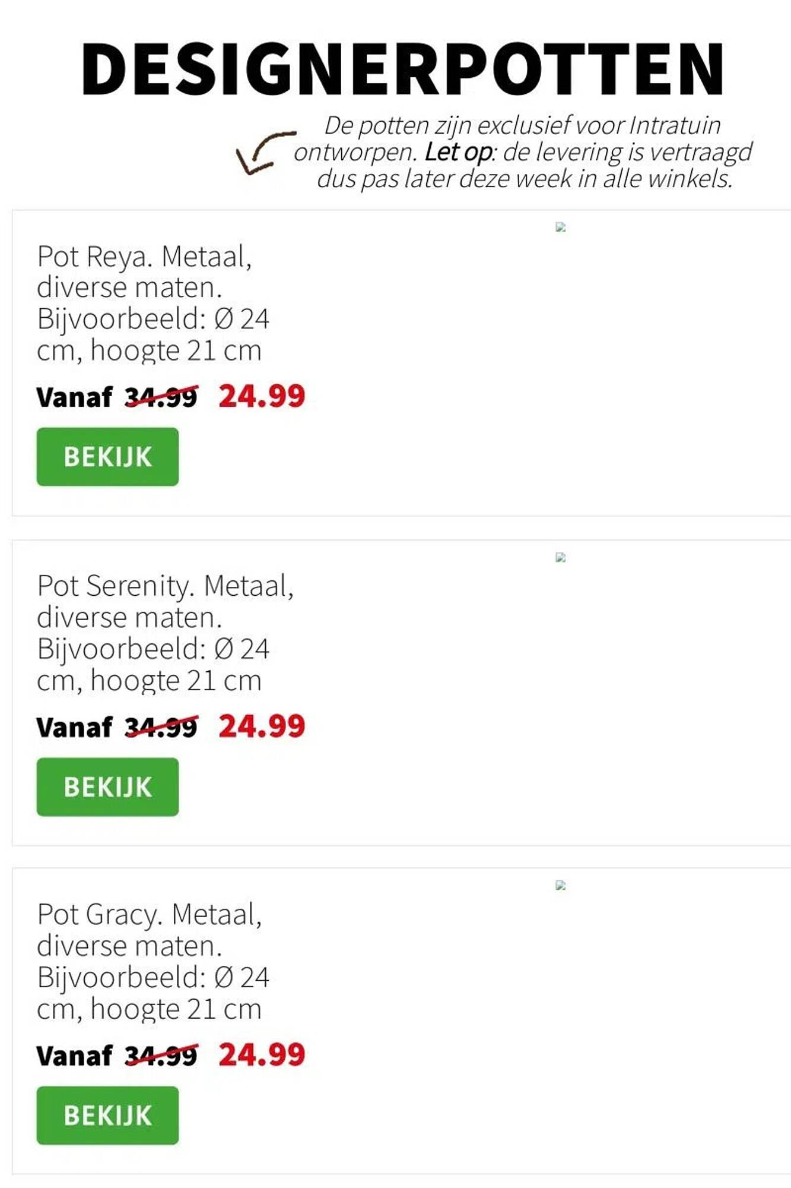791x1188 pixels.
Task: Click the 'exclusief voor Intratuin' italic line
Action: pyautogui.click(x=522, y=125)
